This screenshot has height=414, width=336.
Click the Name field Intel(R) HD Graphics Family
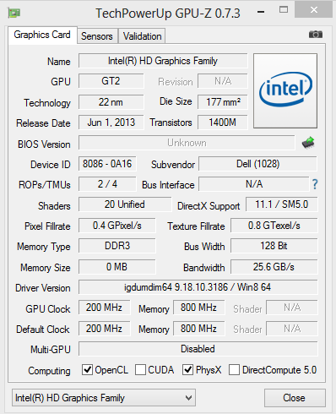pos(163,61)
